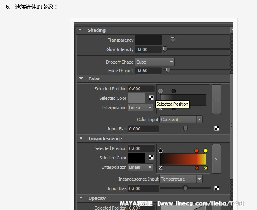The height and width of the screenshot is (210, 257).
Task: Collapse the Opacity section
Action: pos(81,198)
